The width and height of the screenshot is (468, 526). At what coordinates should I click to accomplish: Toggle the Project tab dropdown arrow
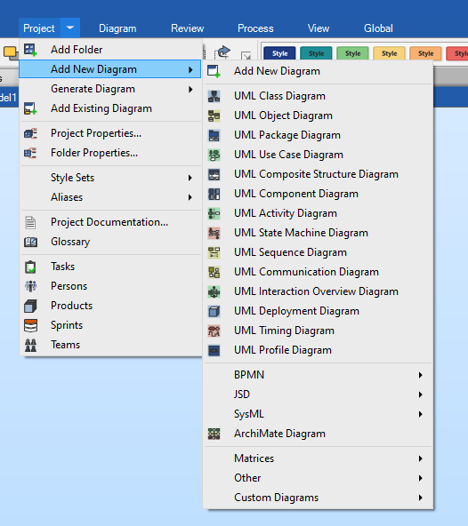point(70,28)
